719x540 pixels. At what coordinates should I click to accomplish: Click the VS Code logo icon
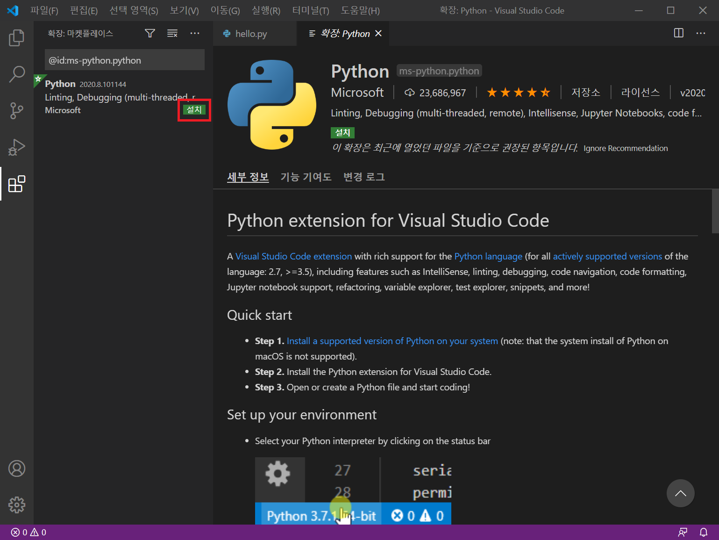click(x=13, y=10)
